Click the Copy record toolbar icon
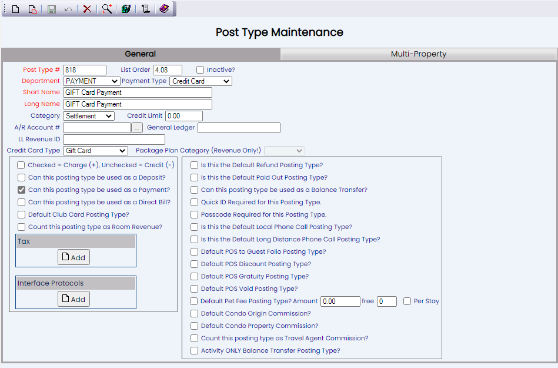 [32, 9]
